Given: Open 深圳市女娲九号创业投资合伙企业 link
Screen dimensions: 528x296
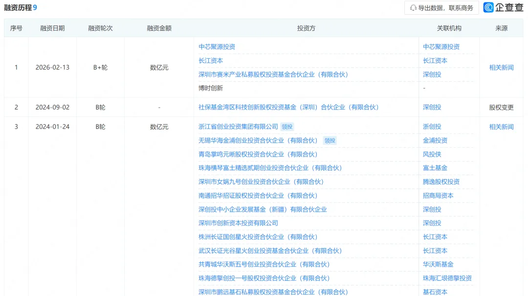Looking at the screenshot, I should 261,182.
